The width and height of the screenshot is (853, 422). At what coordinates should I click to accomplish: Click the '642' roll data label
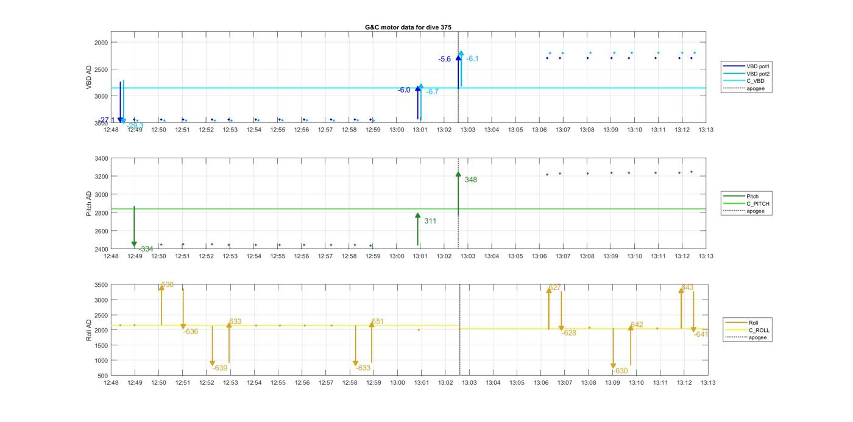coord(637,325)
